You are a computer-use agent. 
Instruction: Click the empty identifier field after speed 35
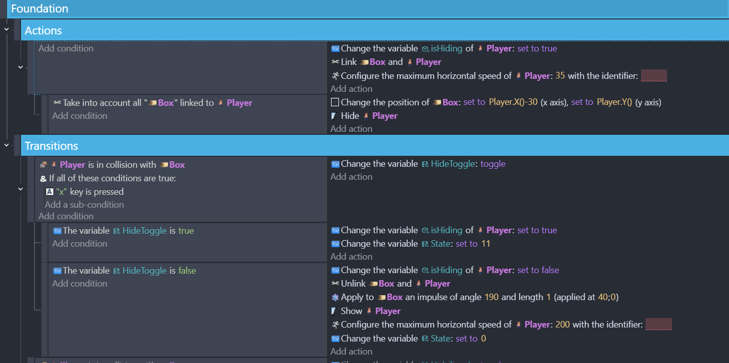(653, 76)
